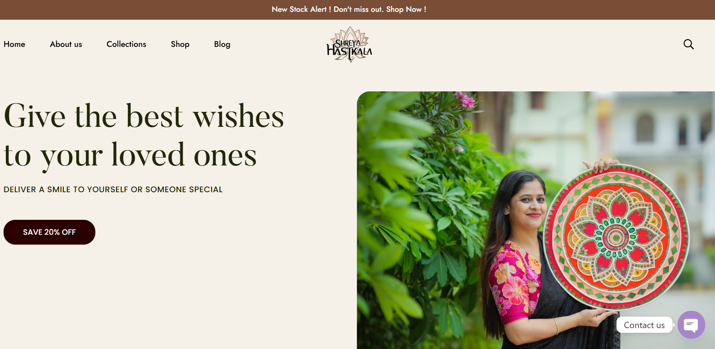
Task: Open the Collections menu item
Action: [x=126, y=44]
